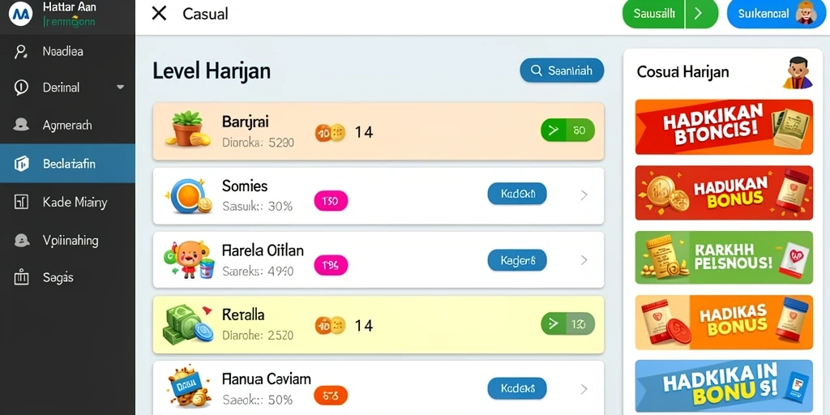Toggle the green 80 switch in Baryrai row
This screenshot has height=415, width=830.
(567, 130)
